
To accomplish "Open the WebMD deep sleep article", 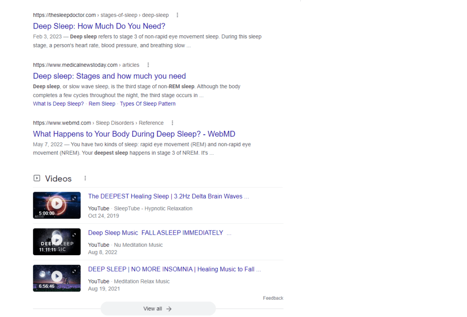I will point(134,134).
